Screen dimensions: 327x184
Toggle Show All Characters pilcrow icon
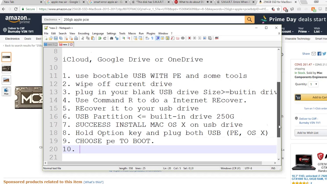coord(152,38)
